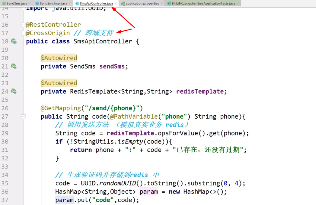The image size is (316, 205).
Task: Click the @Autowired annotation on line 20
Action: pyautogui.click(x=59, y=58)
